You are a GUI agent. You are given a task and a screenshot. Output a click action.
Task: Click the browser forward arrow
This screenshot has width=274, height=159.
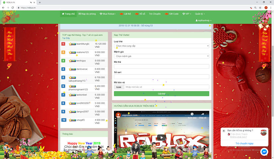[x=8, y=8]
